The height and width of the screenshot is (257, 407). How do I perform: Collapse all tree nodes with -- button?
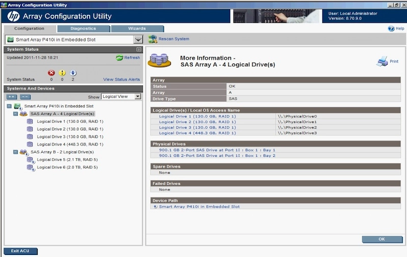[25, 97]
